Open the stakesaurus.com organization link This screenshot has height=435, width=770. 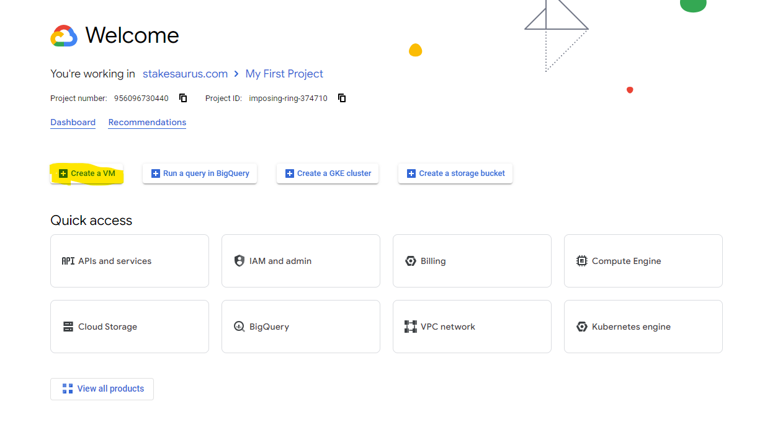185,74
